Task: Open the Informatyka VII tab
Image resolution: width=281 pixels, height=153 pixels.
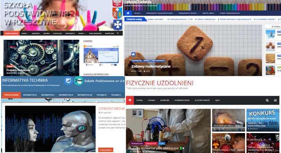Action: pyautogui.click(x=66, y=95)
